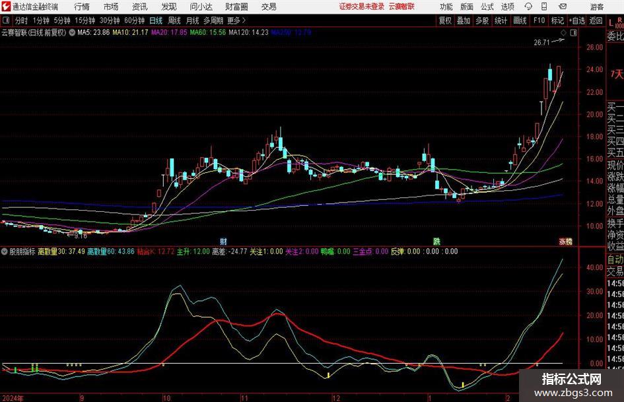624x402 pixels.
Task: Click the 标记 mark button
Action: pyautogui.click(x=557, y=20)
